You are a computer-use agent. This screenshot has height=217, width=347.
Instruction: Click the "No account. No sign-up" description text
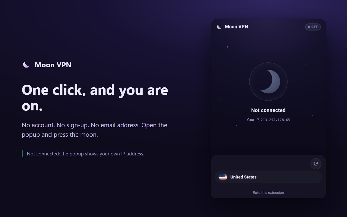click(94, 130)
